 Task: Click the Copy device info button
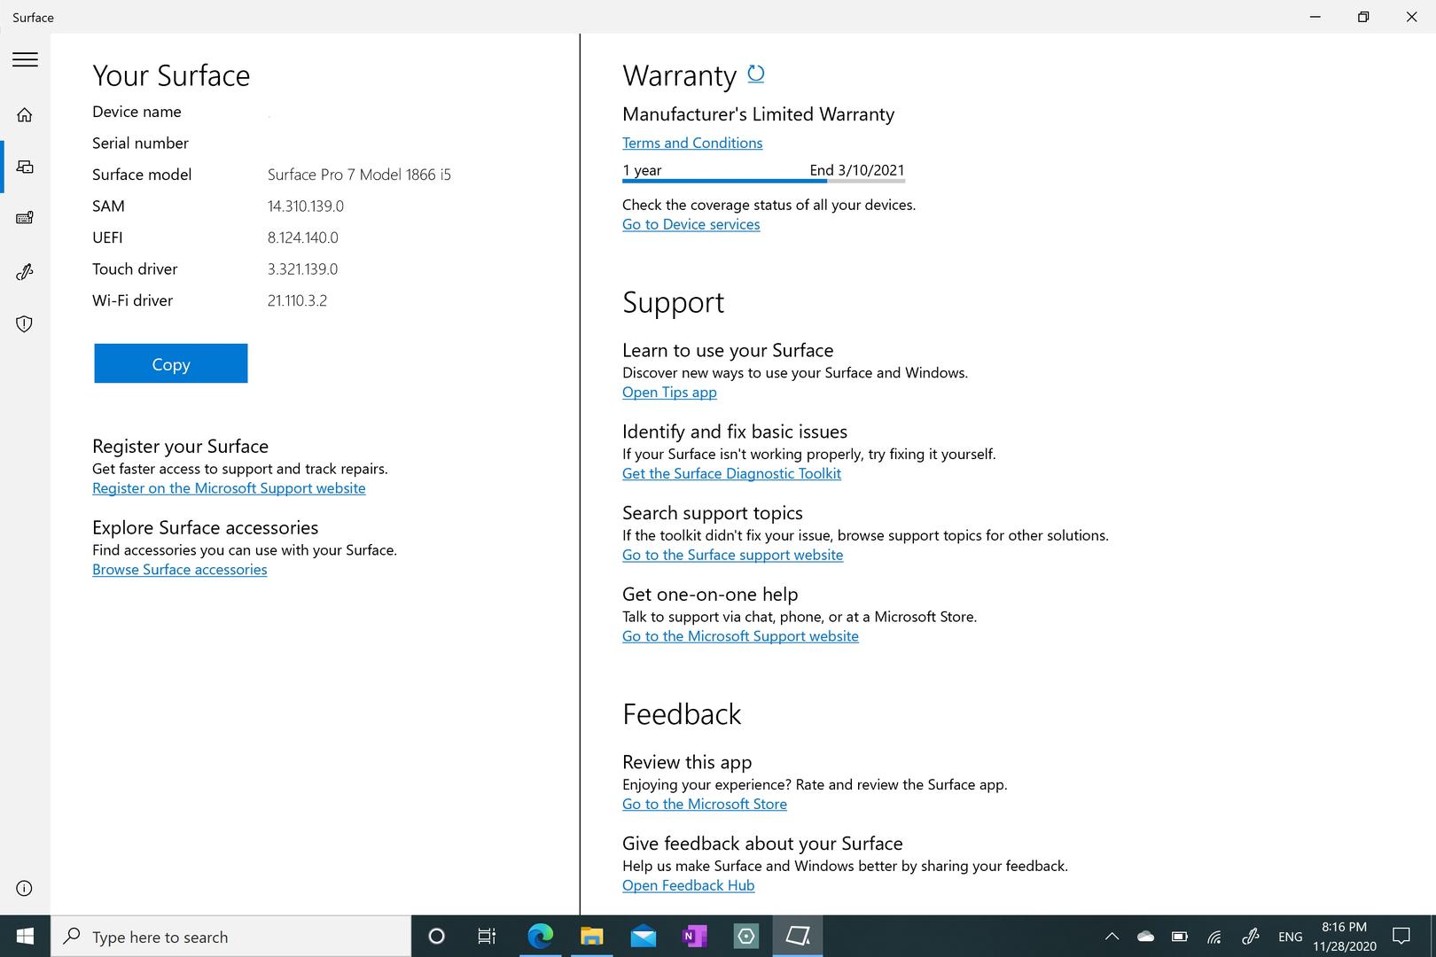[x=171, y=363]
